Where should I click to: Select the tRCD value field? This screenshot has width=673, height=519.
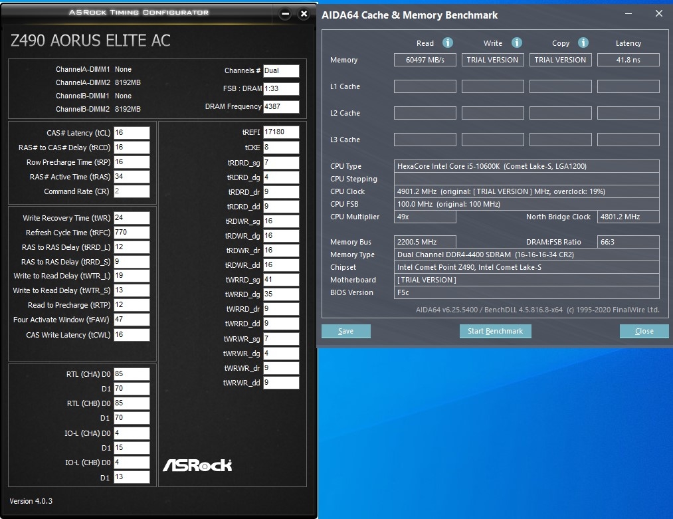coord(132,148)
